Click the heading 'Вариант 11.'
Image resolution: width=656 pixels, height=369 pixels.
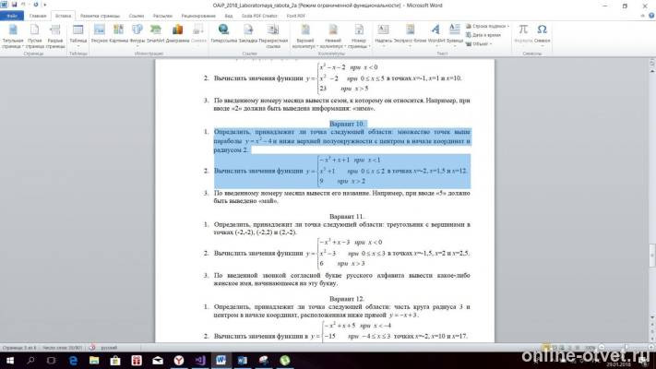click(347, 216)
